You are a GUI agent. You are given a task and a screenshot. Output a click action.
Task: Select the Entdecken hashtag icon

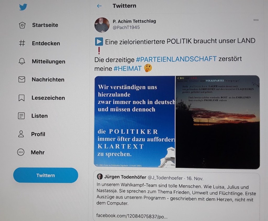pos(22,43)
